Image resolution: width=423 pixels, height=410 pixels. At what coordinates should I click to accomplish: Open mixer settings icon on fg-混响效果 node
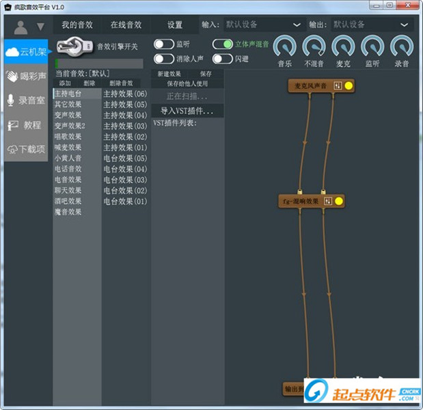[328, 201]
